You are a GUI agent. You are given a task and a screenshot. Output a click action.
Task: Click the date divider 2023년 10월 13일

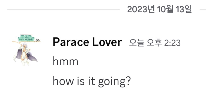160,10
